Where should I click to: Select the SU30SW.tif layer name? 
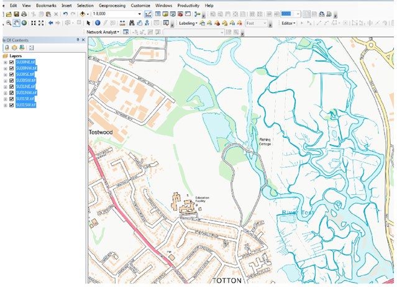click(26, 81)
